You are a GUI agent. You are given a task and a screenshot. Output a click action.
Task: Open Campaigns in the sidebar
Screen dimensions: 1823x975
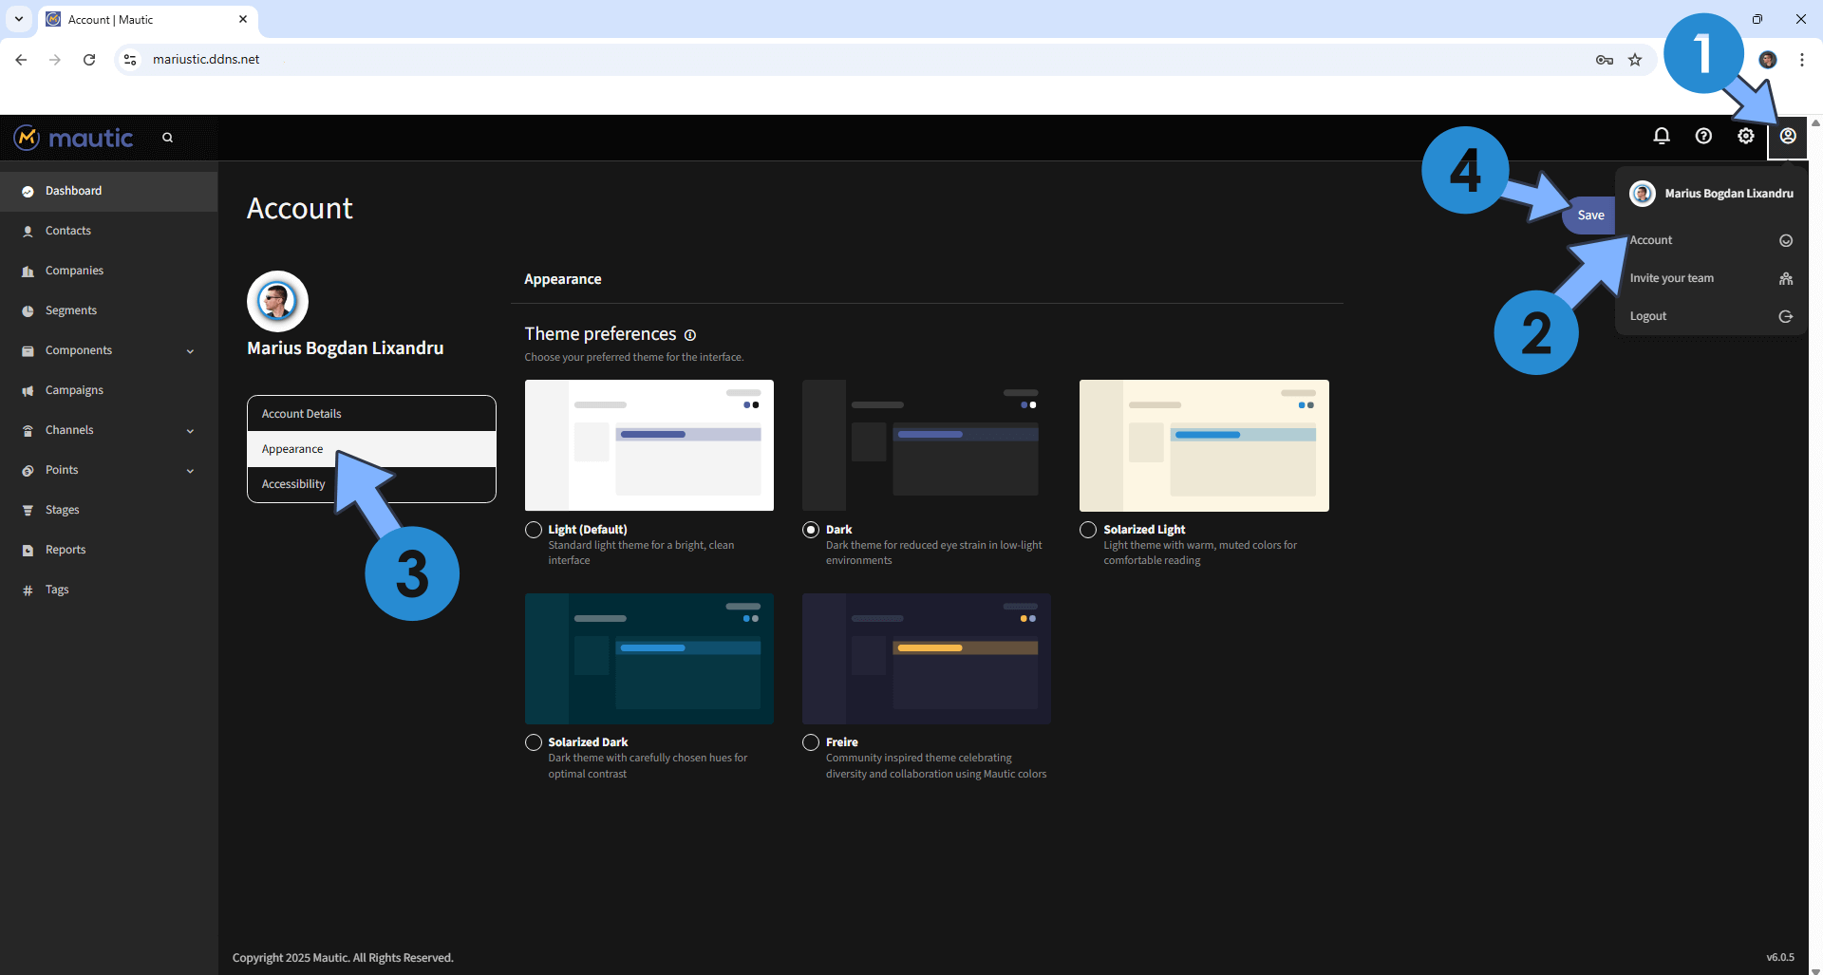click(x=74, y=390)
